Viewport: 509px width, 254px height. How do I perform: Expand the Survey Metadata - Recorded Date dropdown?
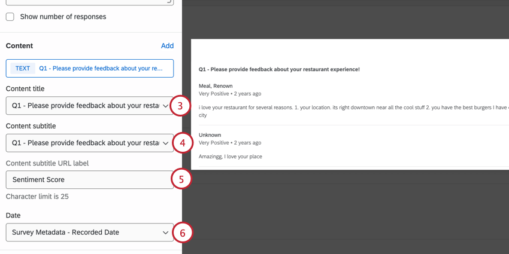(x=90, y=232)
